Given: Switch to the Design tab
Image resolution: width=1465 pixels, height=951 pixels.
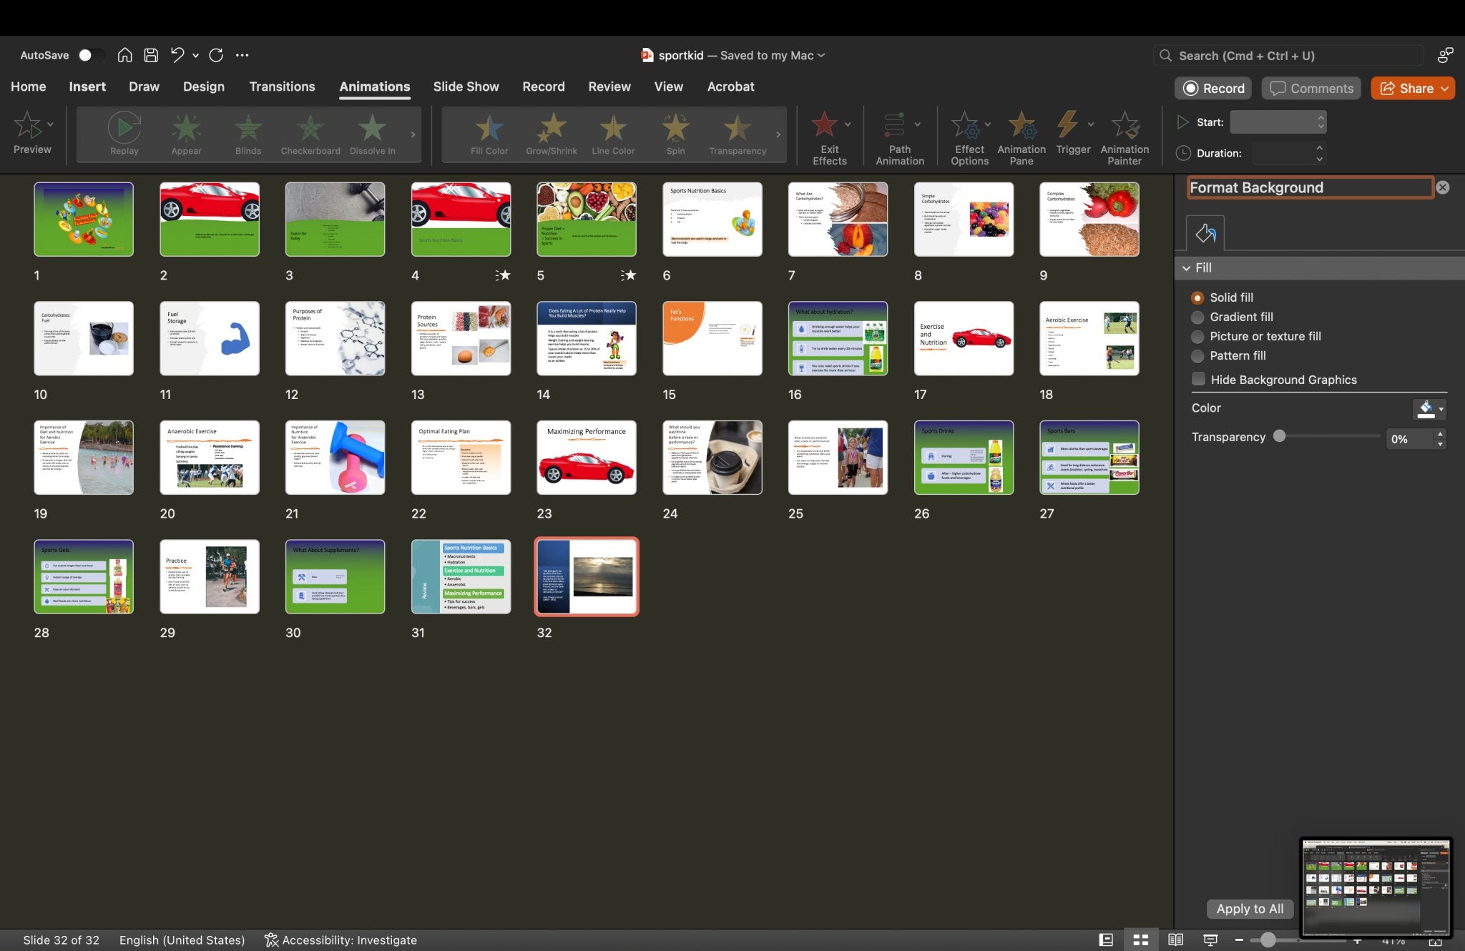Looking at the screenshot, I should pos(203,87).
